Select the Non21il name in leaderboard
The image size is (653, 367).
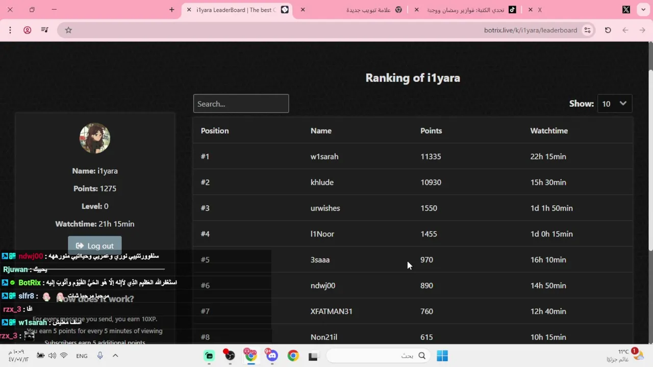pos(324,337)
